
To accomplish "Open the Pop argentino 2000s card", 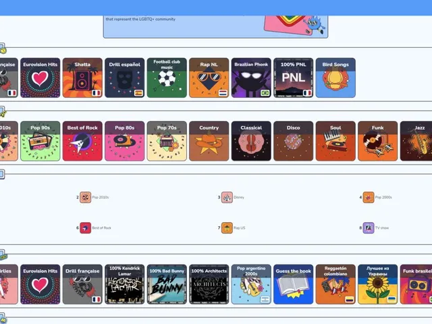I will [x=251, y=284].
